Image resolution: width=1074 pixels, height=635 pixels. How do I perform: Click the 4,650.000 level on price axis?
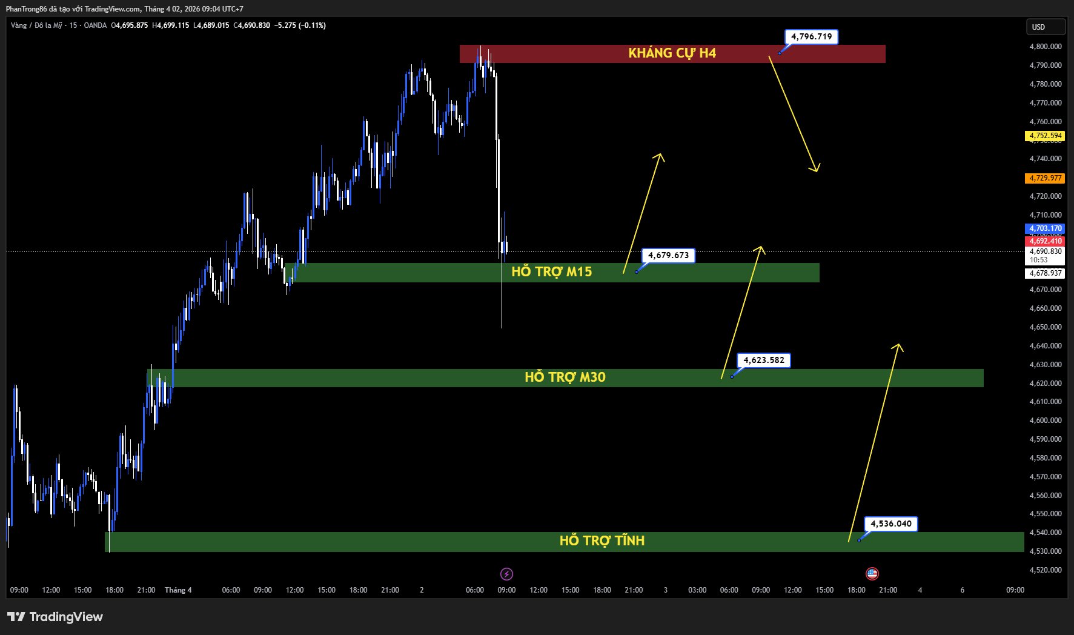[x=1046, y=327]
